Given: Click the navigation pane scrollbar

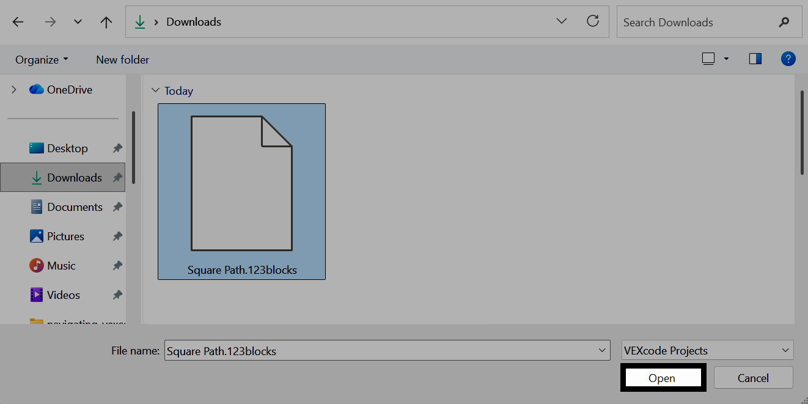Looking at the screenshot, I should (x=133, y=147).
